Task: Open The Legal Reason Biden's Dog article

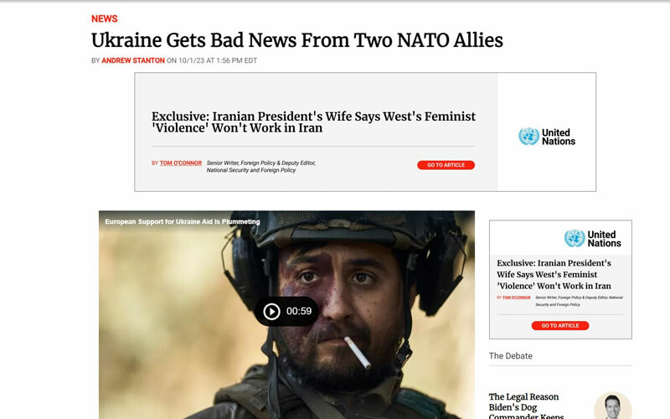Action: pos(527,406)
